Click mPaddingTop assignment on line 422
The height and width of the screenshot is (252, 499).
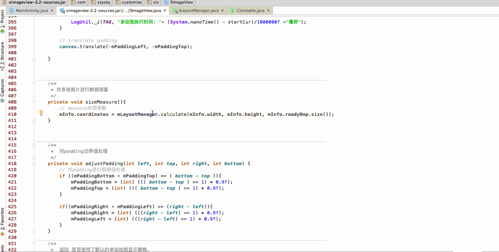87,188
